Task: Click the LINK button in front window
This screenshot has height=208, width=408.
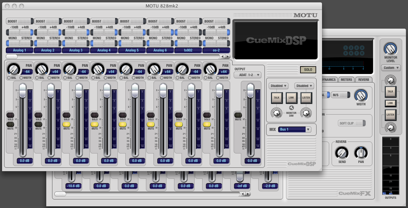Action: (x=291, y=98)
